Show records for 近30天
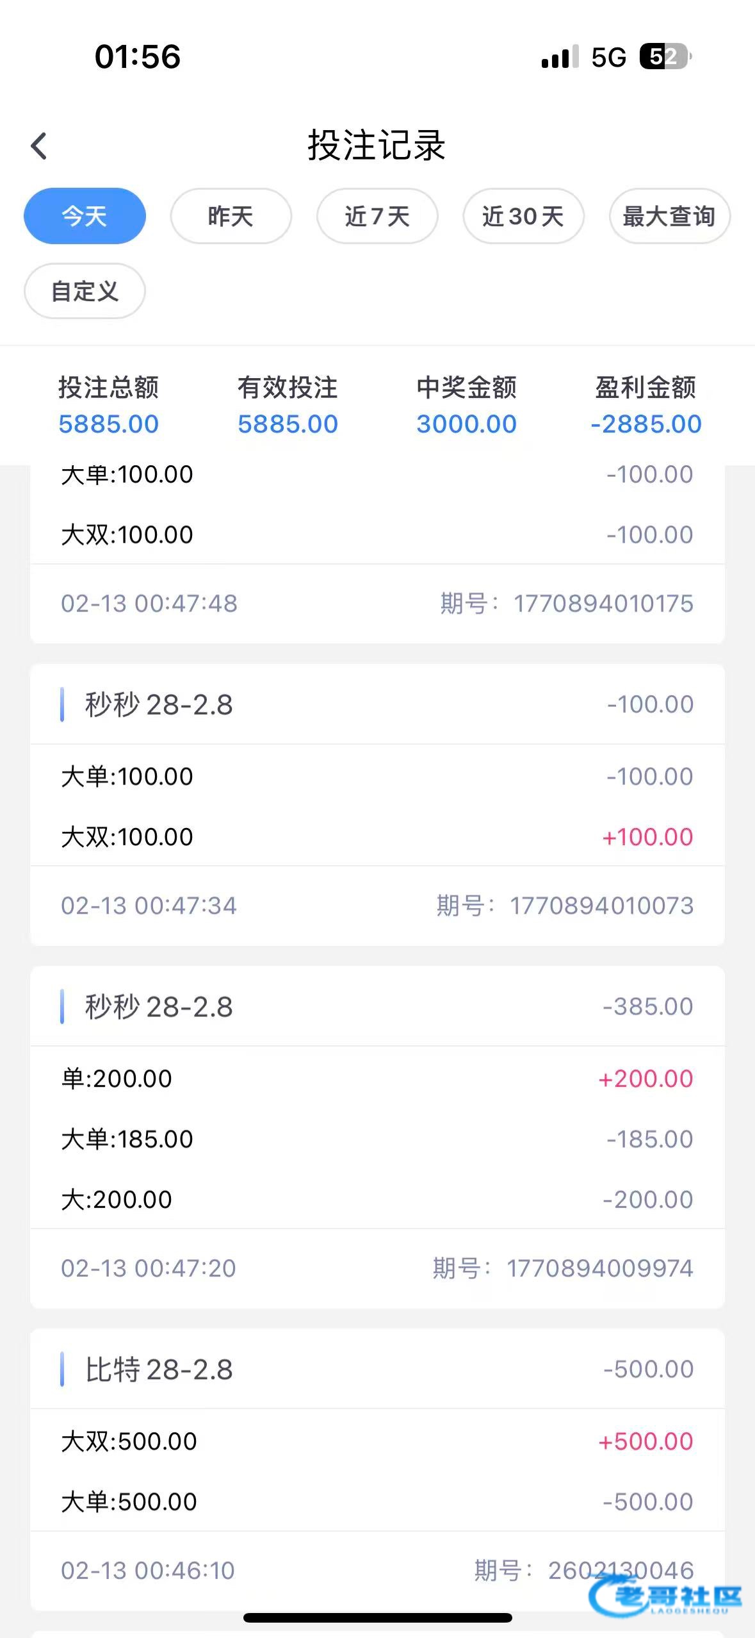Viewport: 755px width, 1638px height. point(523,216)
